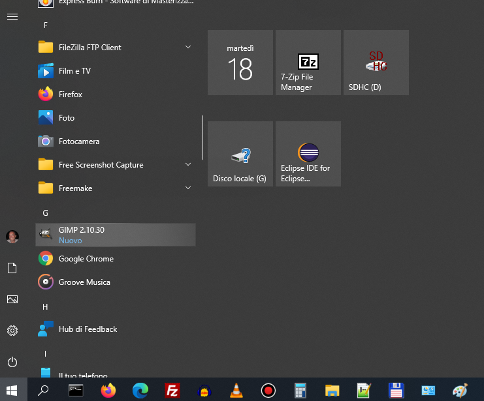Open the paint palette icon in taskbar

tap(460, 391)
